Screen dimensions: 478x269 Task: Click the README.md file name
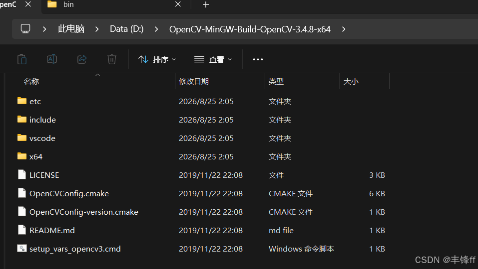(x=52, y=231)
